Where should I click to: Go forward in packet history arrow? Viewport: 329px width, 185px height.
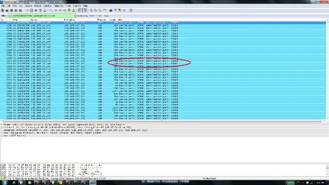pyautogui.click(x=60, y=10)
